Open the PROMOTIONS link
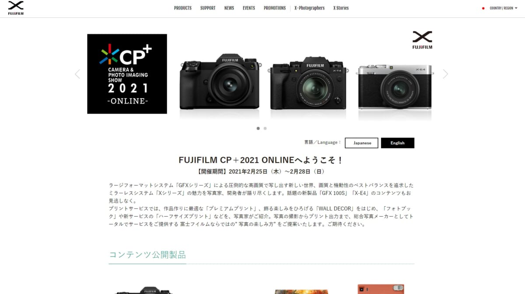Screen dimensions: 525x294 [275, 8]
